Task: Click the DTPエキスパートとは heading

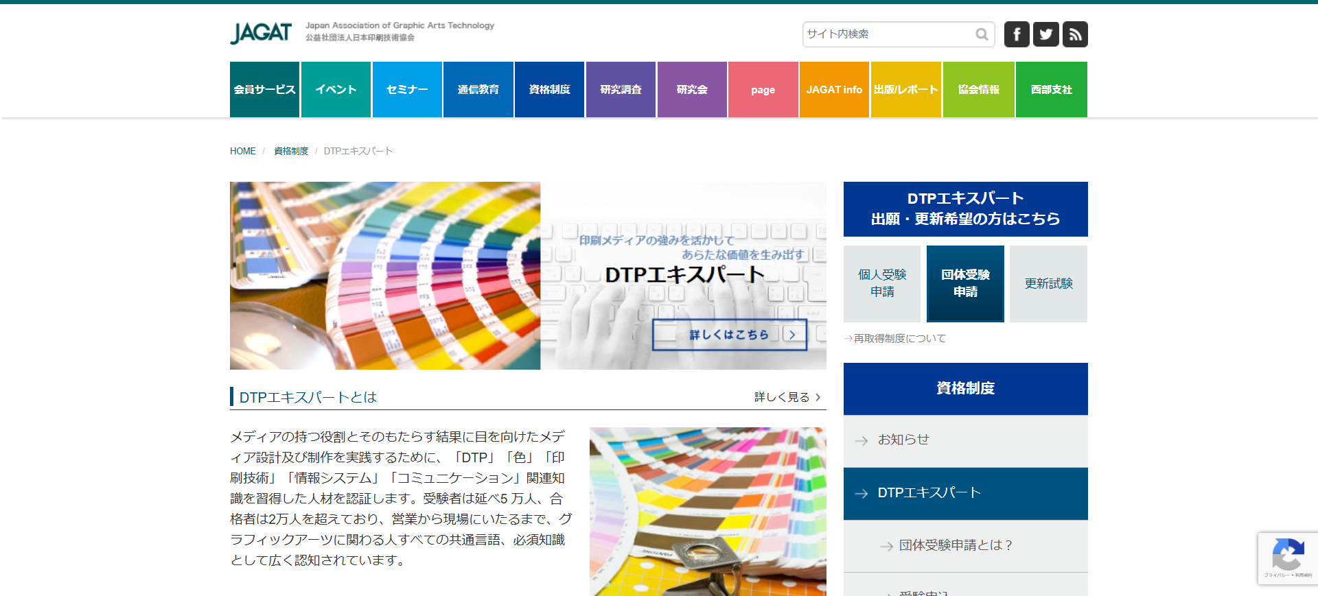Action: pyautogui.click(x=308, y=397)
